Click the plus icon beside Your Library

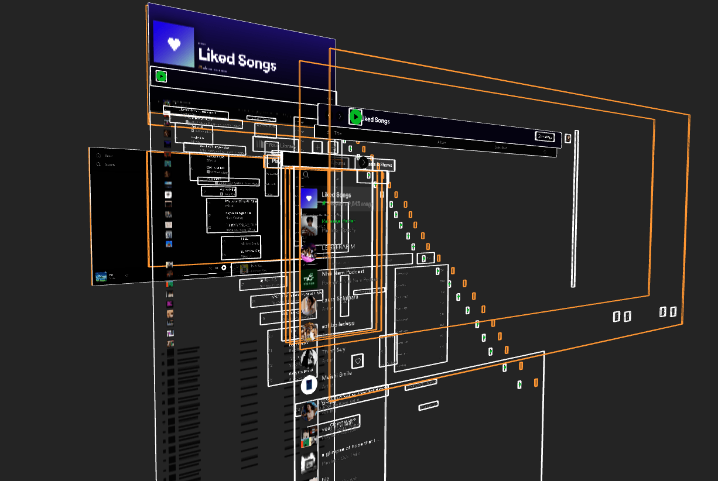[317, 147]
